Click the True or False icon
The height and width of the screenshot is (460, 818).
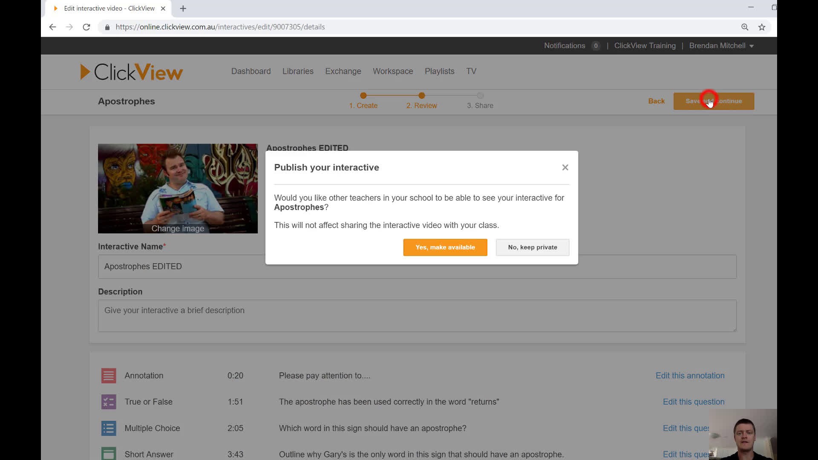click(109, 402)
